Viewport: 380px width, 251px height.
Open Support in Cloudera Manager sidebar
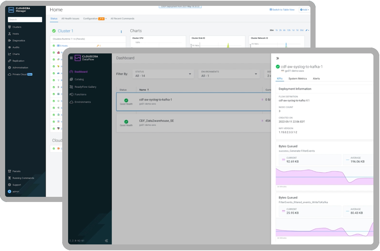(15, 185)
